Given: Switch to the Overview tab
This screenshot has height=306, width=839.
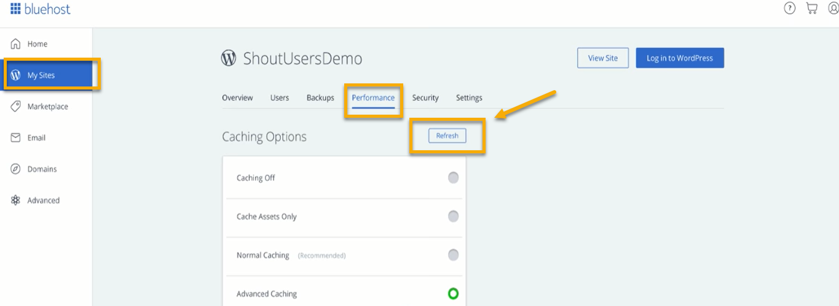Looking at the screenshot, I should pyautogui.click(x=237, y=98).
